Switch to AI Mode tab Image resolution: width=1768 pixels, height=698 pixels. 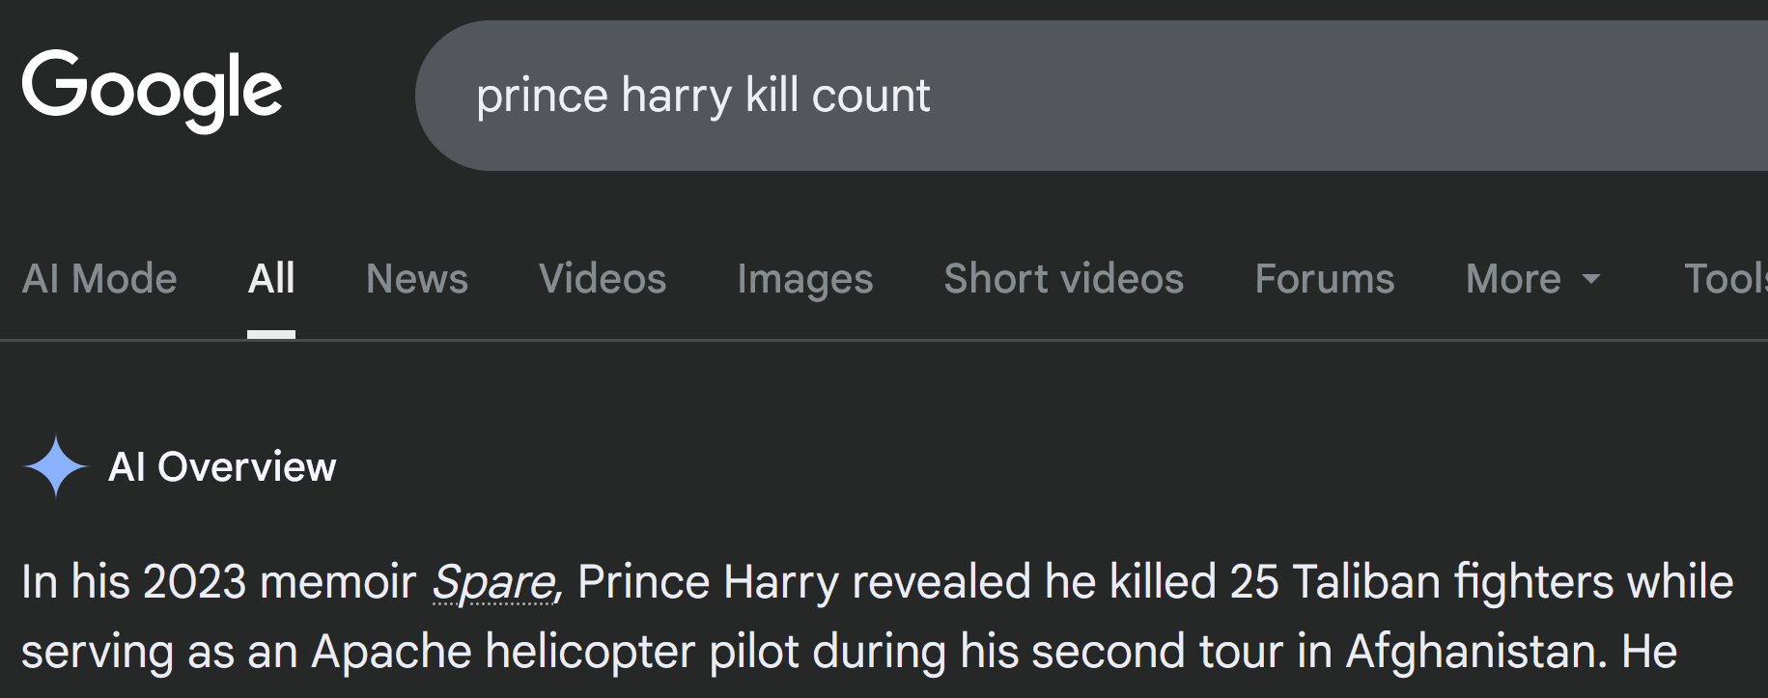tap(99, 279)
